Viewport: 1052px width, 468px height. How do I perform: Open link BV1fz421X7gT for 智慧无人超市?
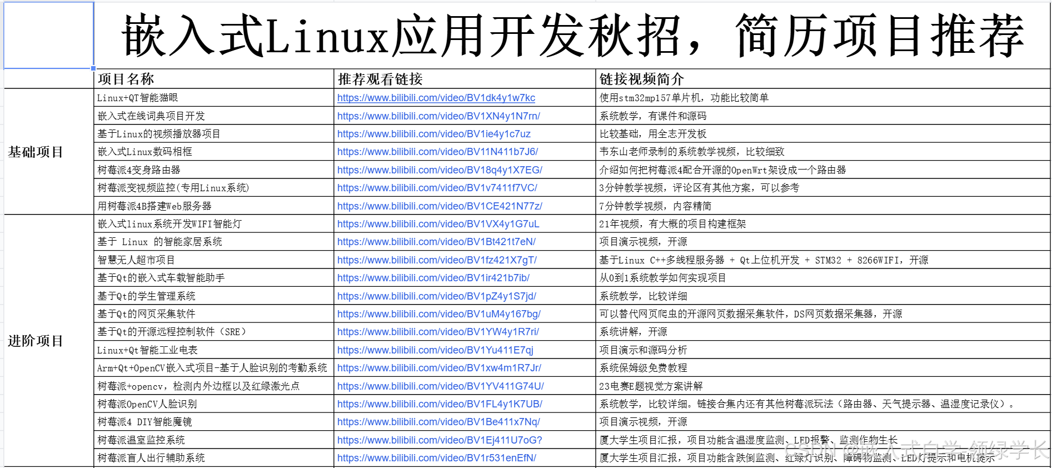[x=437, y=260]
